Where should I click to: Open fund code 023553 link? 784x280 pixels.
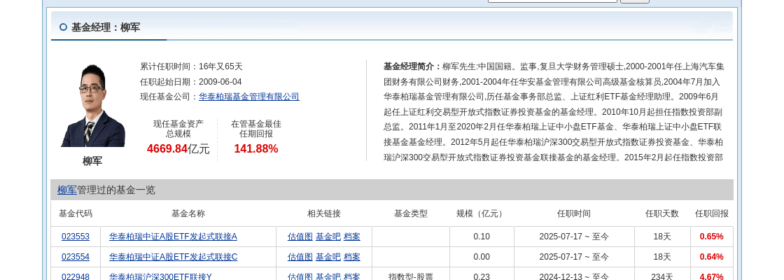click(x=76, y=237)
